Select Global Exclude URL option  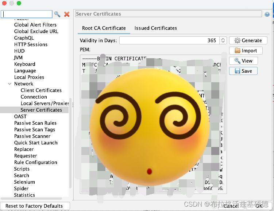(36, 31)
